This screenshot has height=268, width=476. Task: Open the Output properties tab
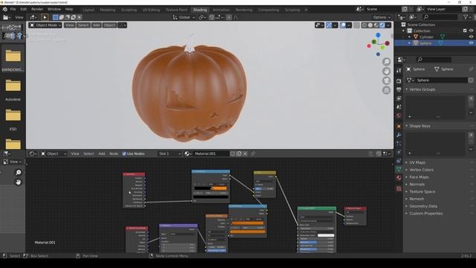coord(399,89)
